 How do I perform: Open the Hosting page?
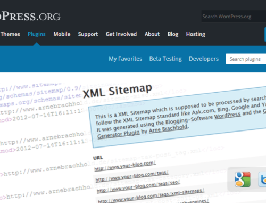196,34
